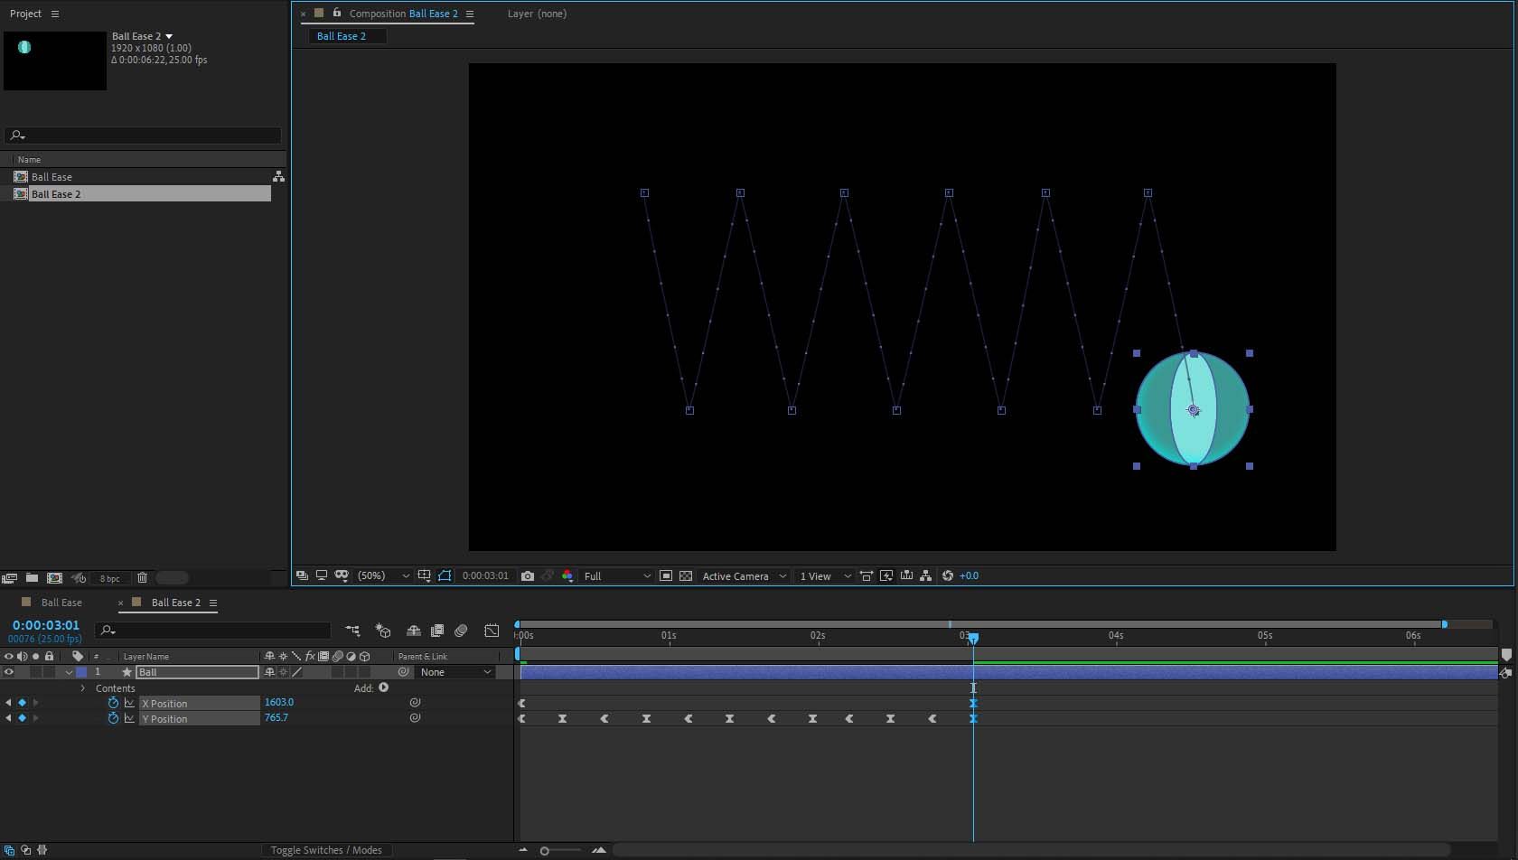The width and height of the screenshot is (1518, 860).
Task: Switch to the Ball Ease timeline tab
Action: click(x=61, y=603)
